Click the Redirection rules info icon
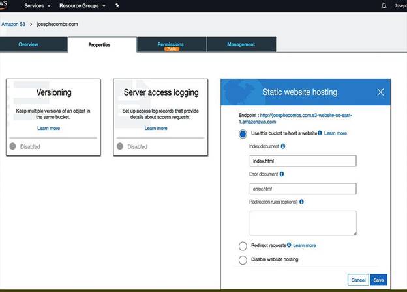 tap(301, 202)
